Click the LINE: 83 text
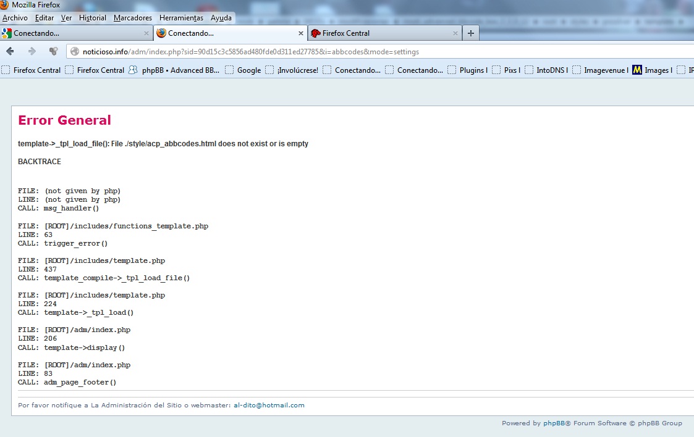The width and height of the screenshot is (694, 437). coord(35,373)
